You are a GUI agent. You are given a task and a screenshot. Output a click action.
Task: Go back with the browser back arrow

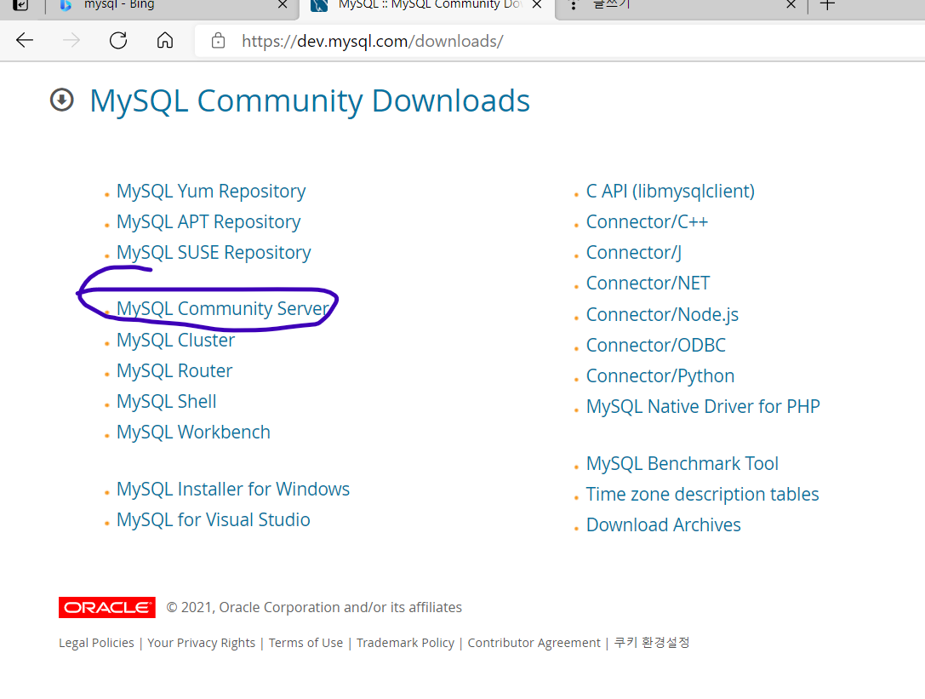25,40
